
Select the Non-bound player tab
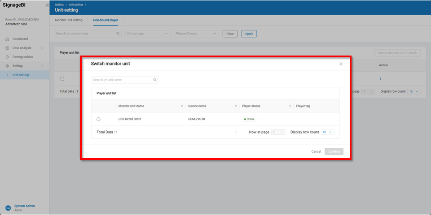[106, 20]
